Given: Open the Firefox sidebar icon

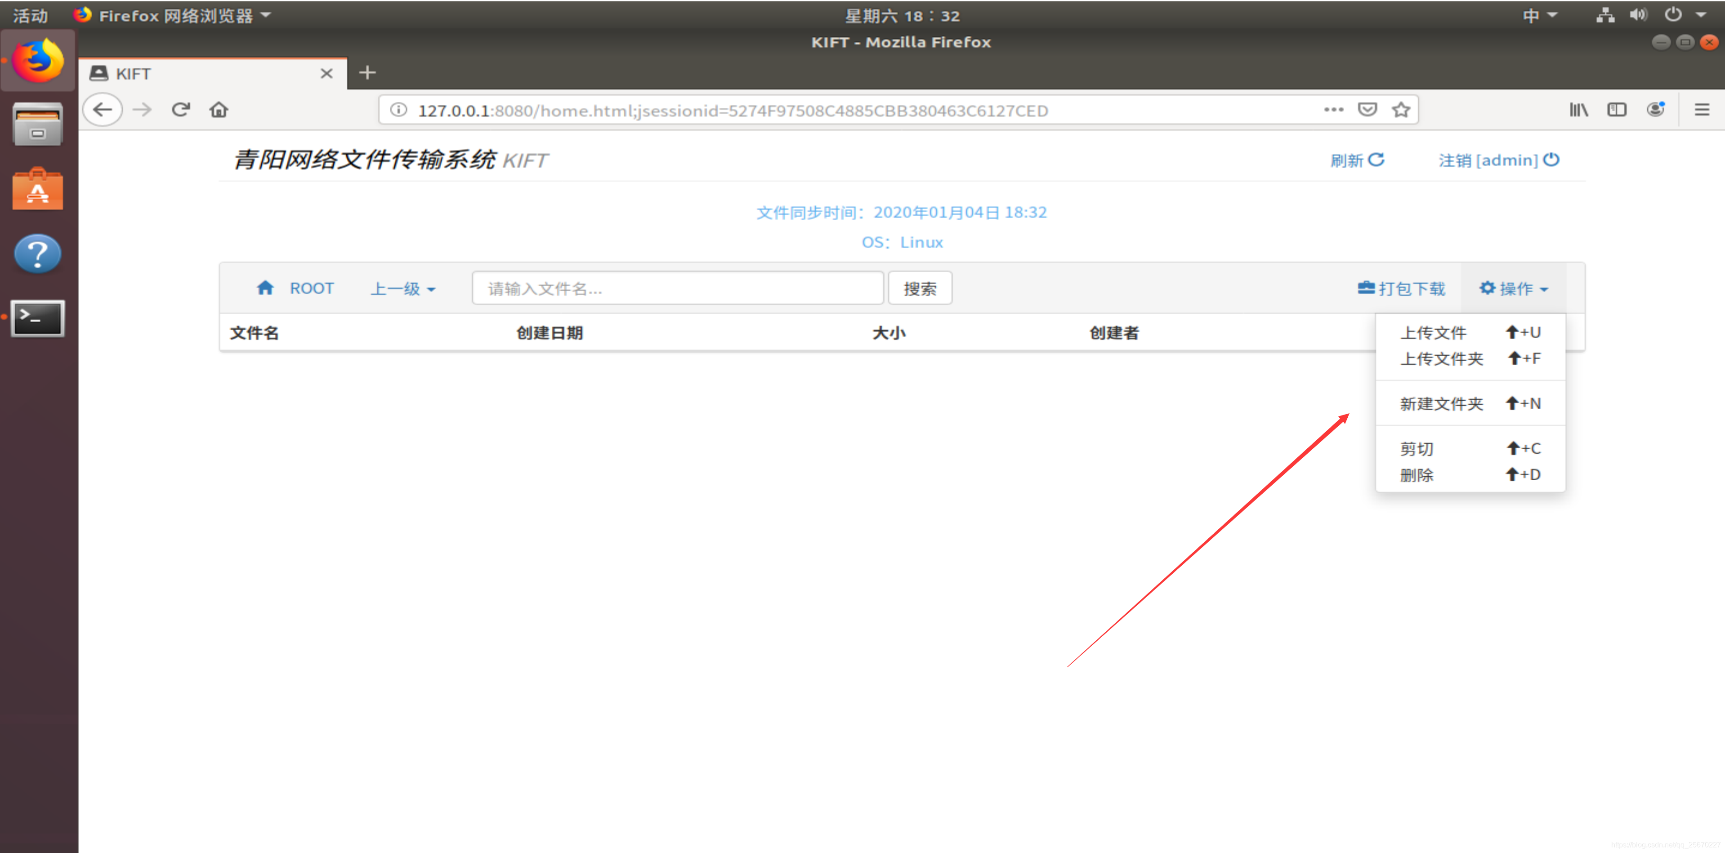Looking at the screenshot, I should [1617, 109].
